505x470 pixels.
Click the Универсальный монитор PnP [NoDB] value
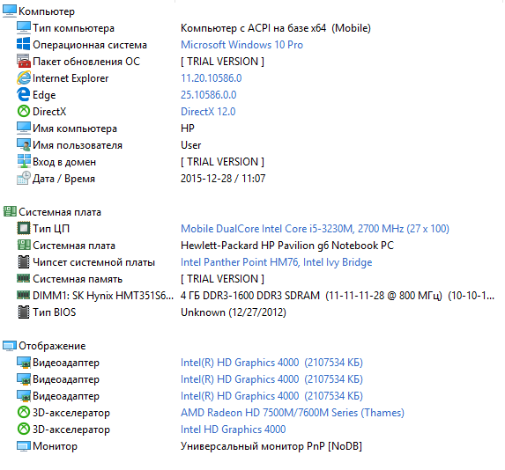coord(271,446)
